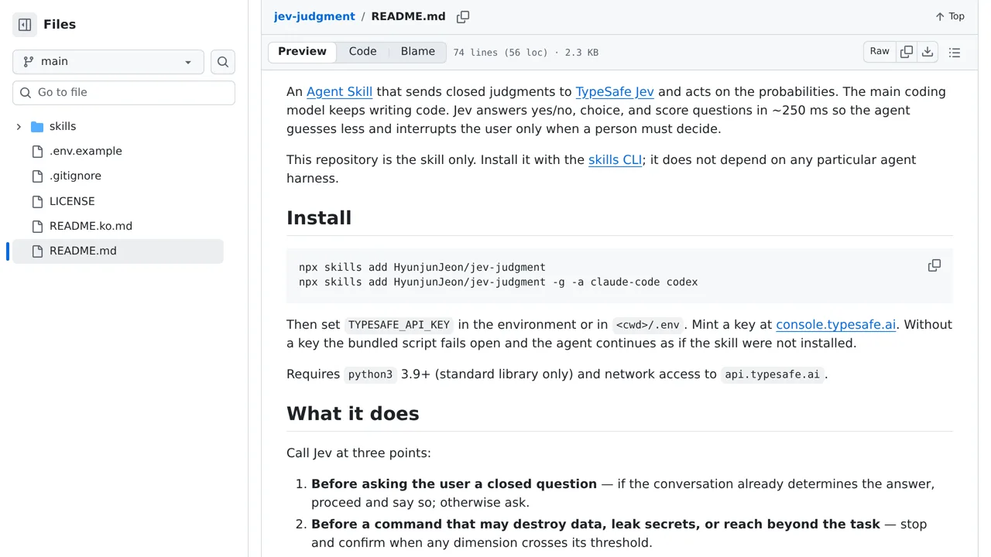Viewport: 991px width, 557px height.
Task: Follow the TypeSafe Jev link
Action: [615, 91]
